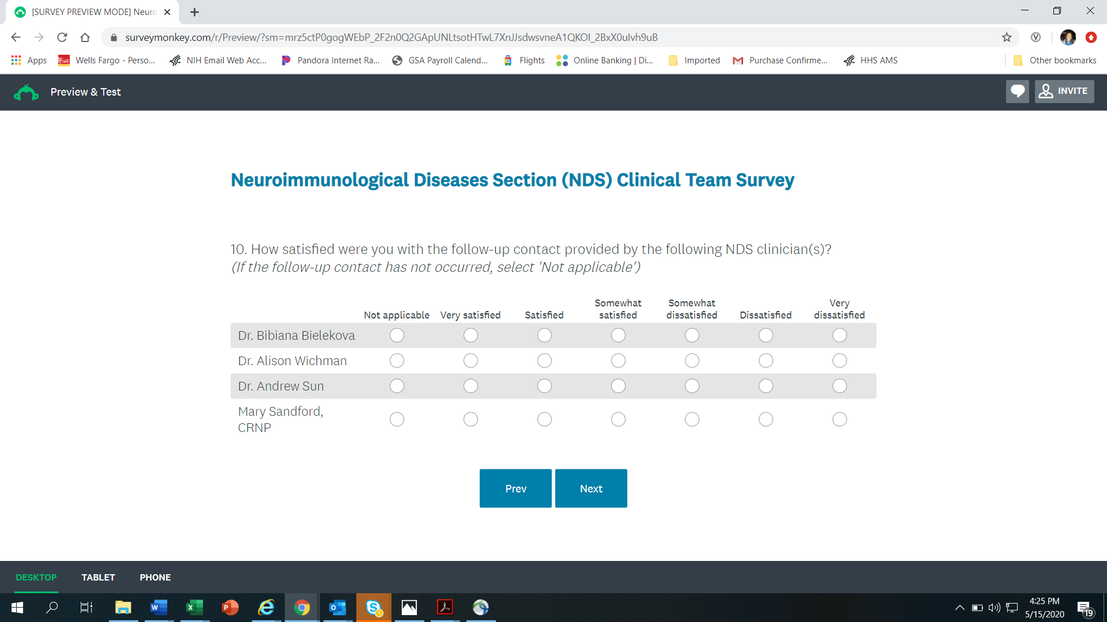The image size is (1107, 622).
Task: Open Skype from the taskbar
Action: tap(374, 608)
